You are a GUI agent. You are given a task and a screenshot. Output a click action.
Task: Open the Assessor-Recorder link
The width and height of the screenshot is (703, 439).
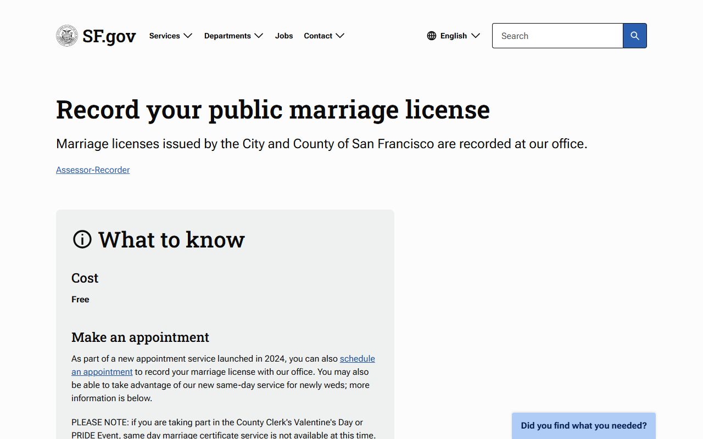93,170
